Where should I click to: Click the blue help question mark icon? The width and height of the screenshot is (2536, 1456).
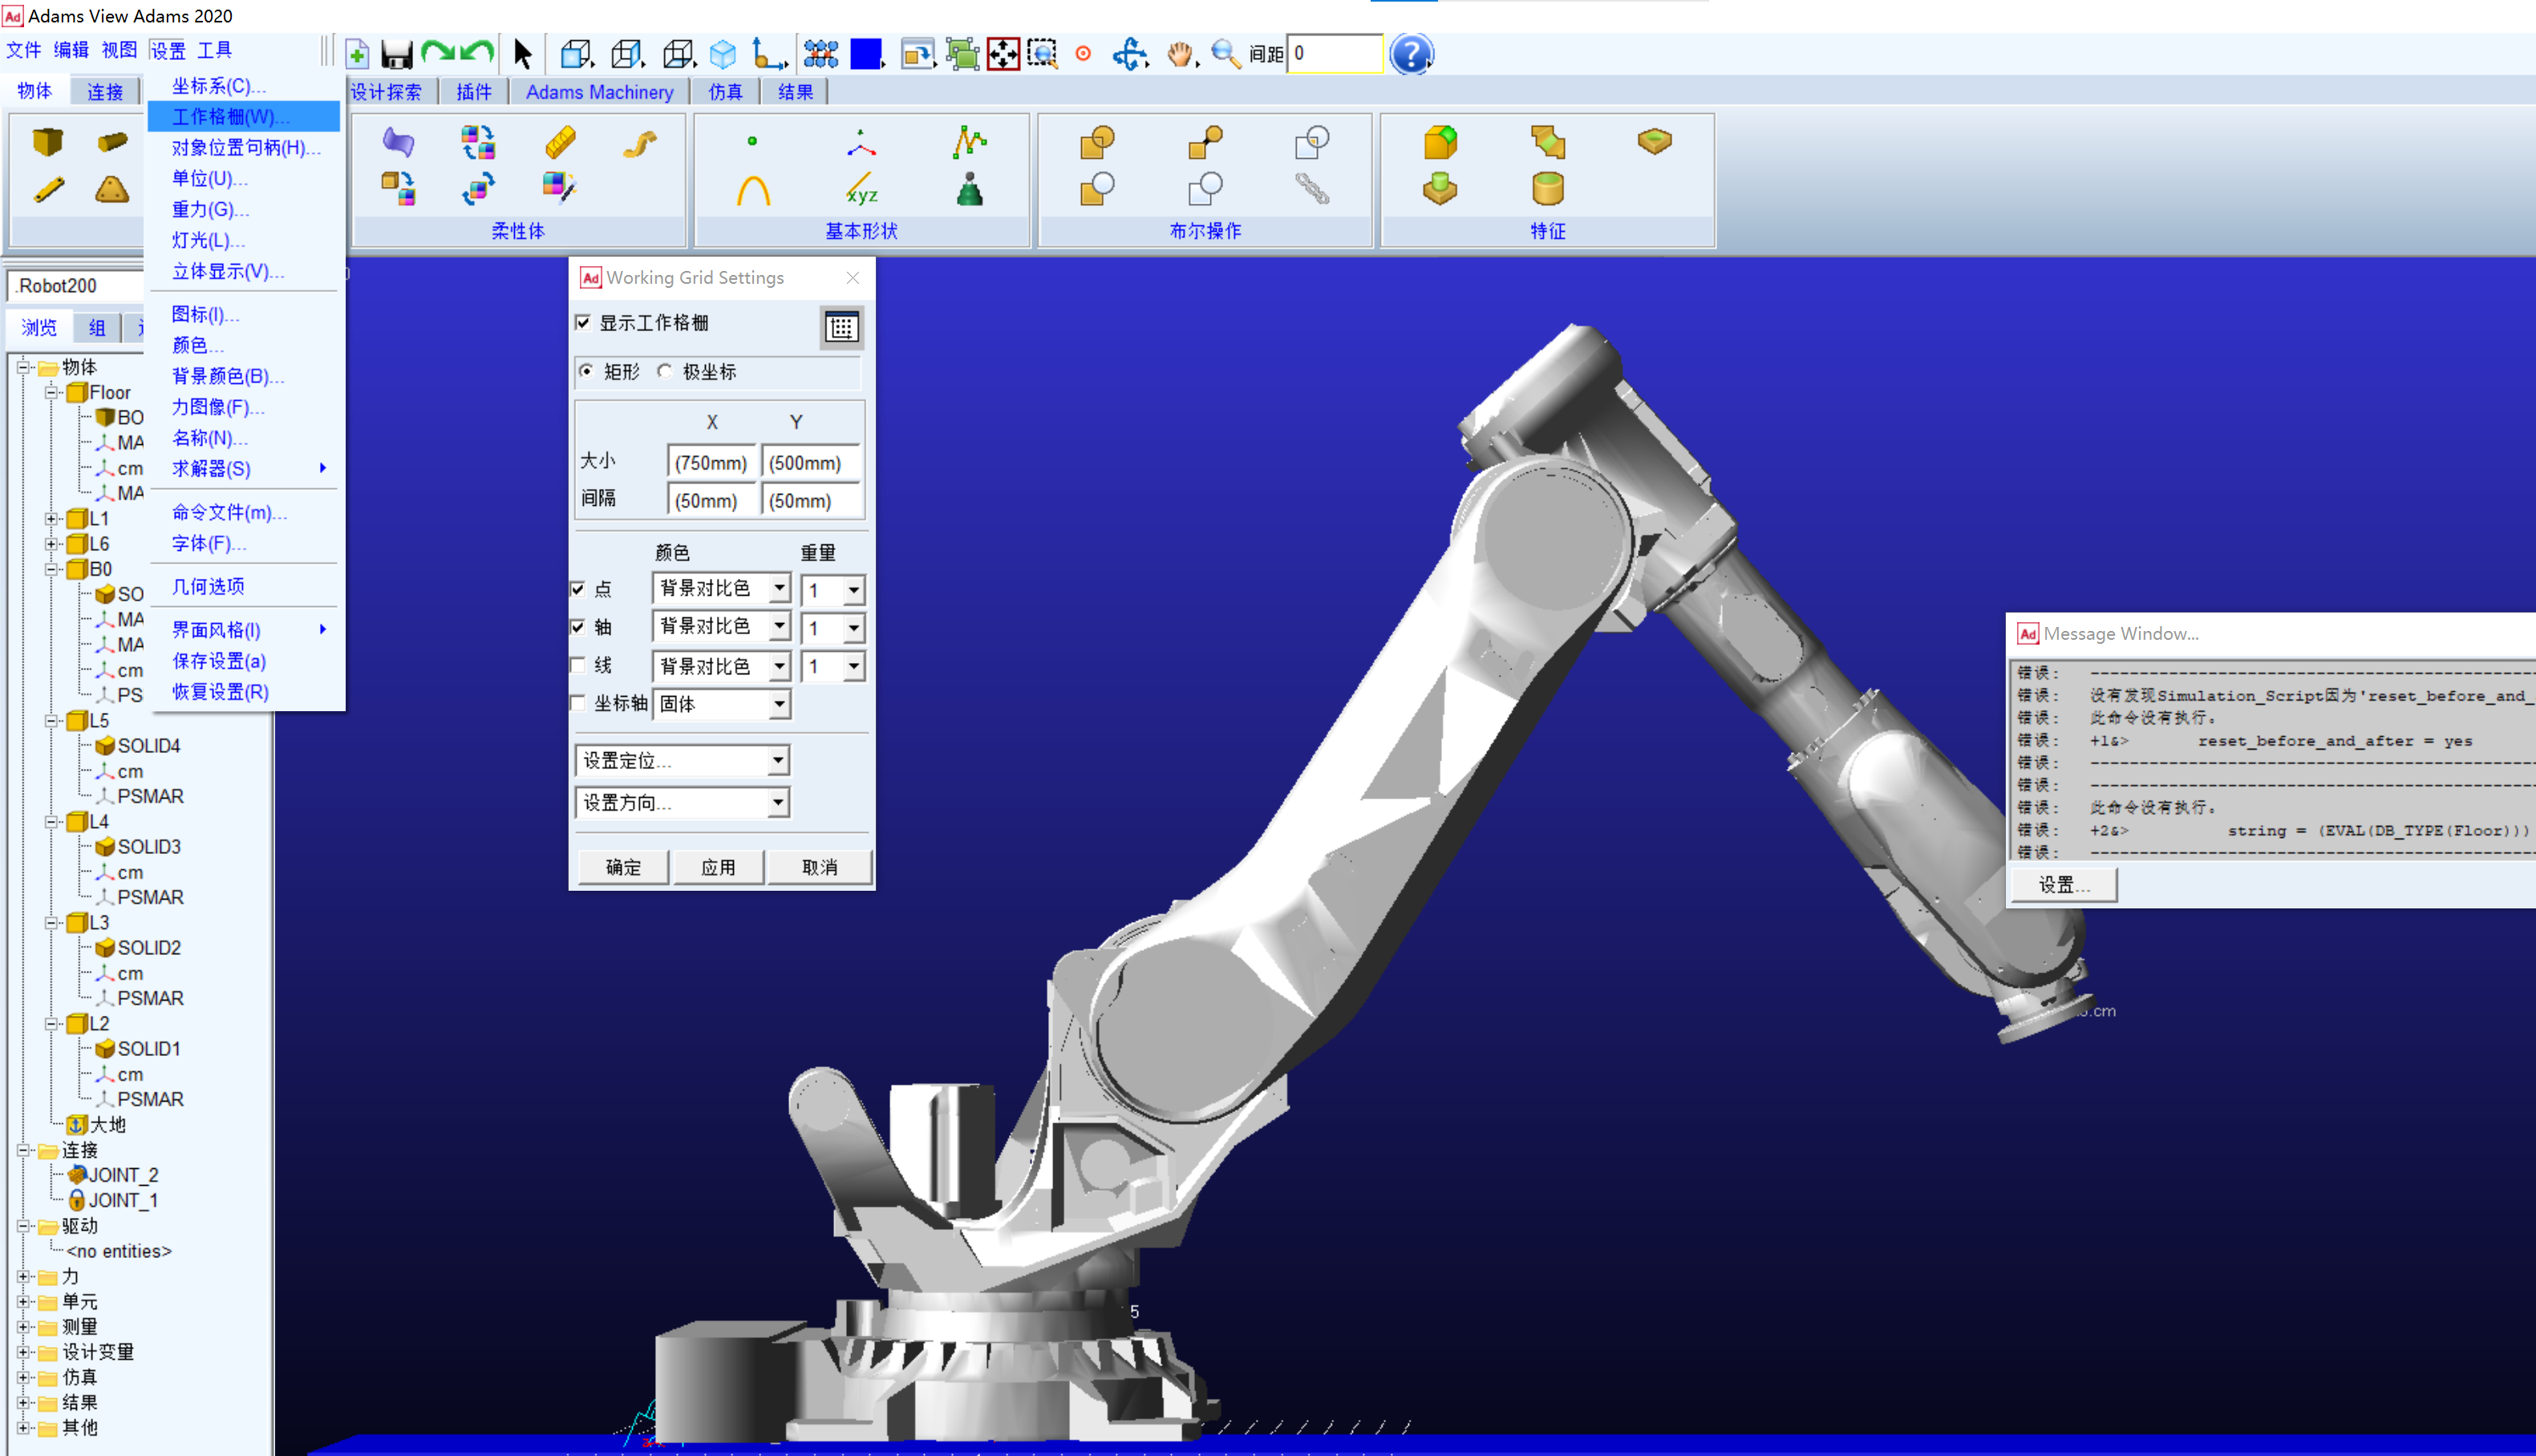pyautogui.click(x=1410, y=54)
